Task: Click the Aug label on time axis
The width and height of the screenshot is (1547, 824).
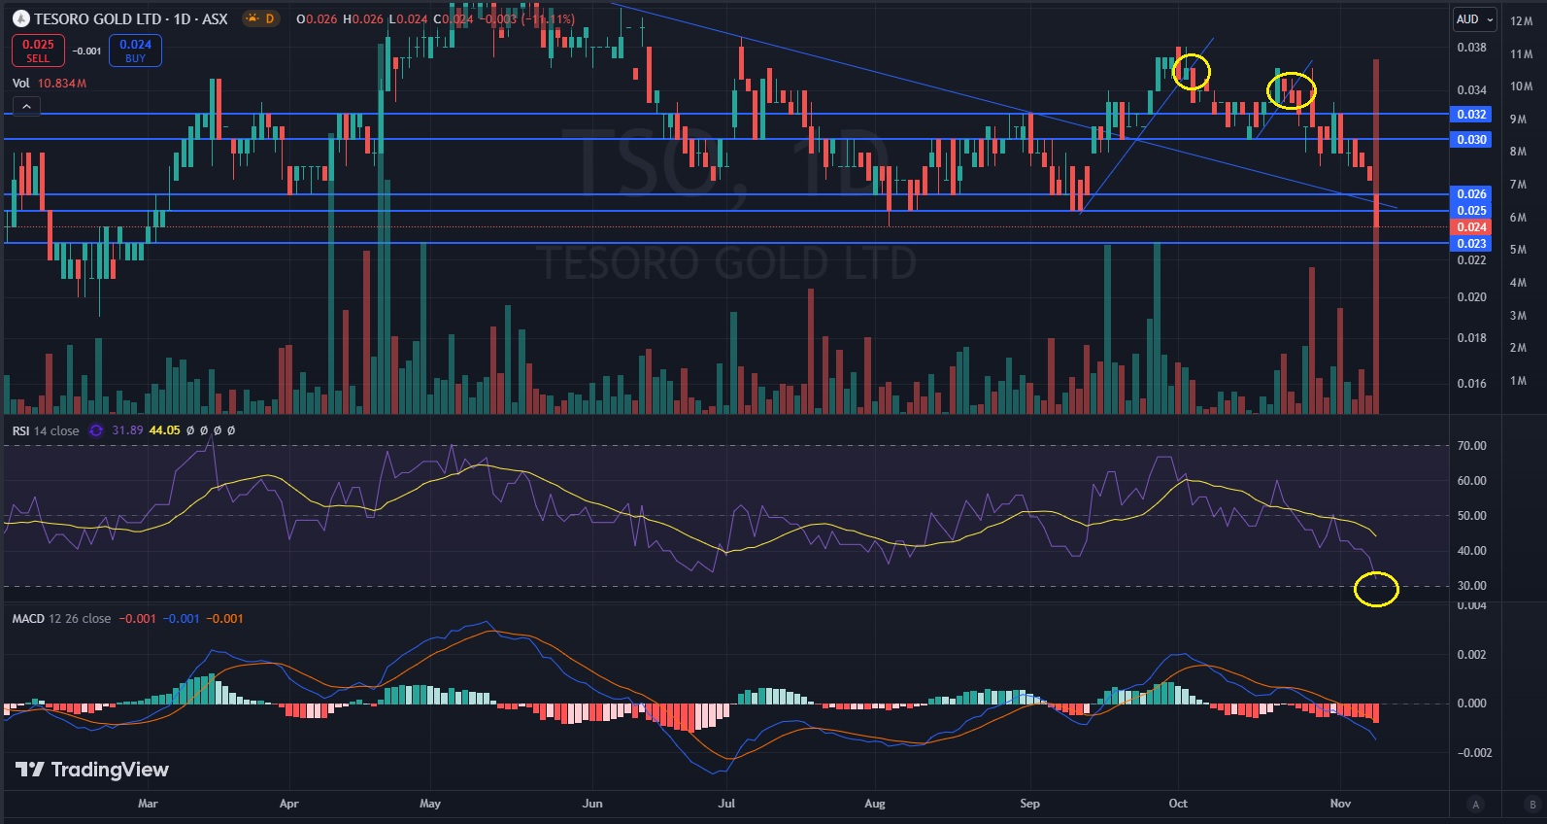Action: pos(875,804)
